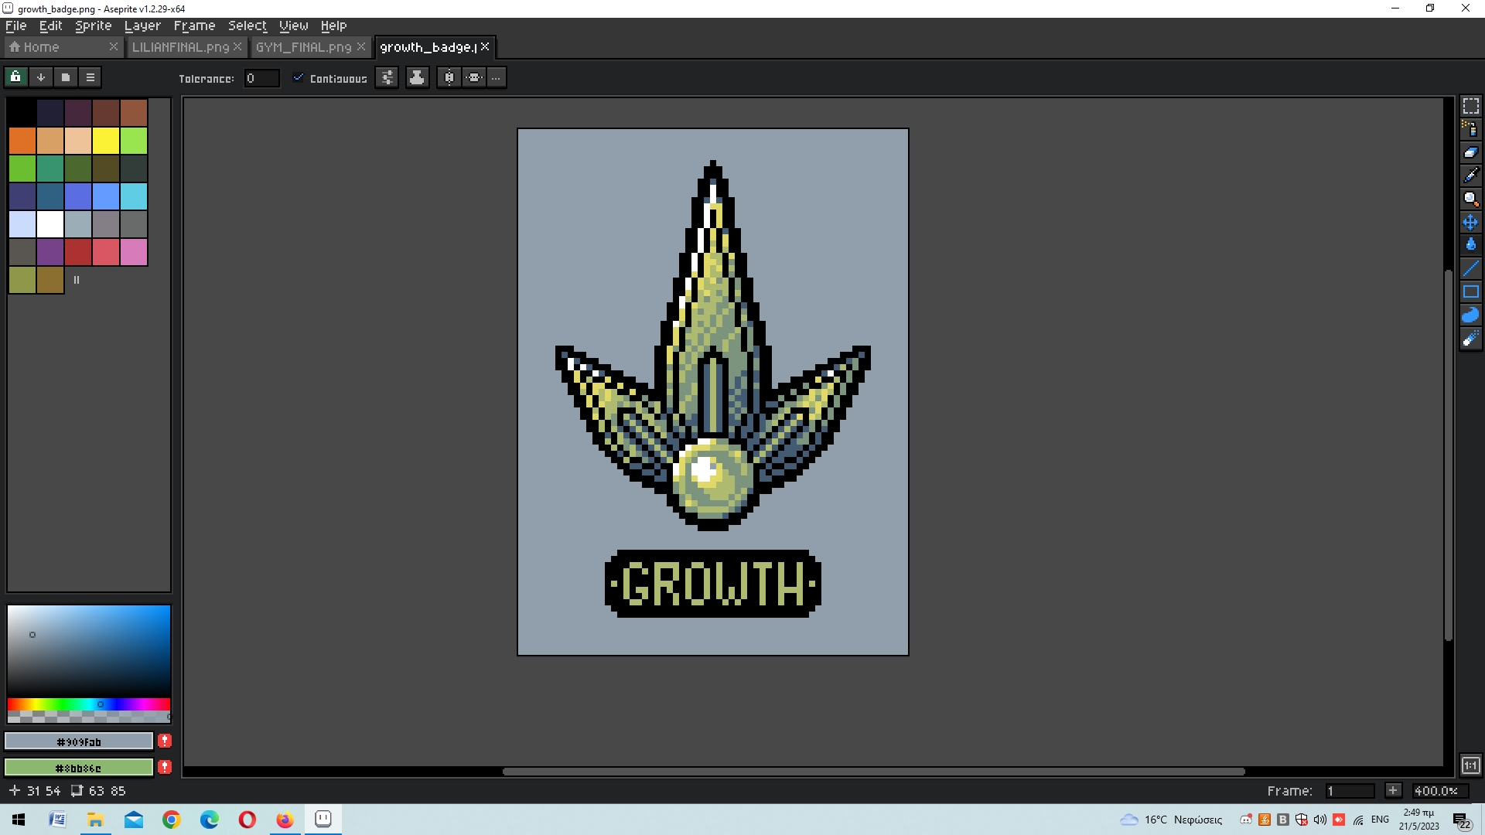1485x835 pixels.
Task: Pick the pink palette swatch
Action: coord(134,252)
